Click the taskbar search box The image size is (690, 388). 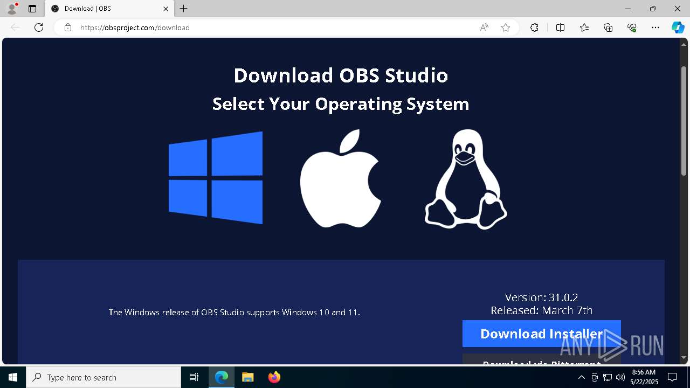(103, 377)
